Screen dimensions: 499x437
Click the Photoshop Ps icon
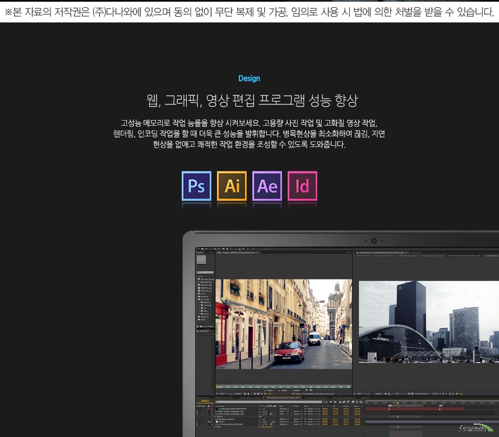(196, 186)
